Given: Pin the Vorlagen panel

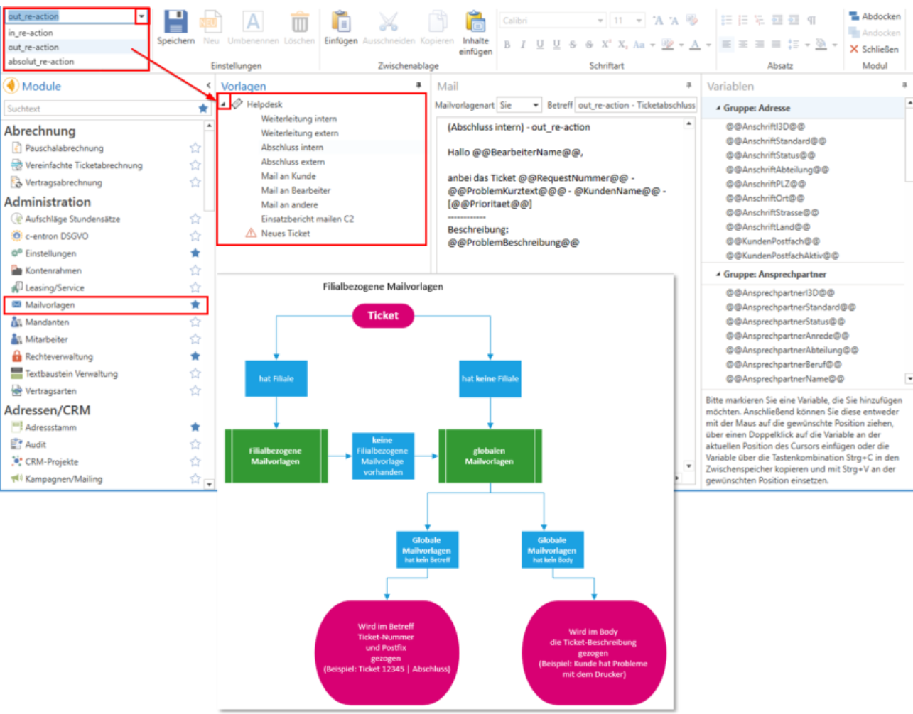Looking at the screenshot, I should (418, 85).
